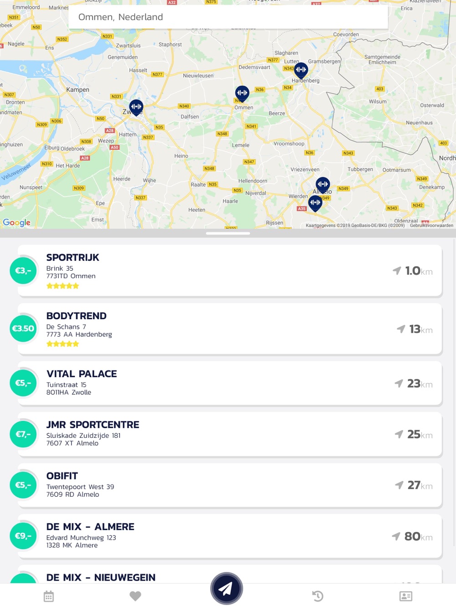The image size is (456, 609).
Task: Open the history clock tab
Action: tap(318, 596)
